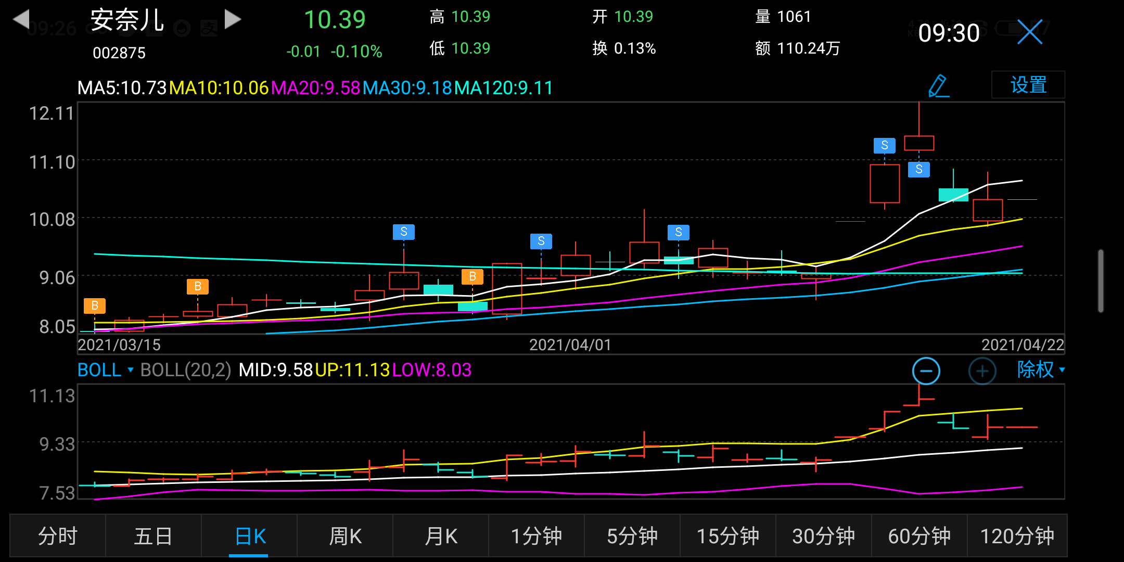Tap the S marker just below the peak candle
The width and height of the screenshot is (1124, 562).
[x=919, y=169]
